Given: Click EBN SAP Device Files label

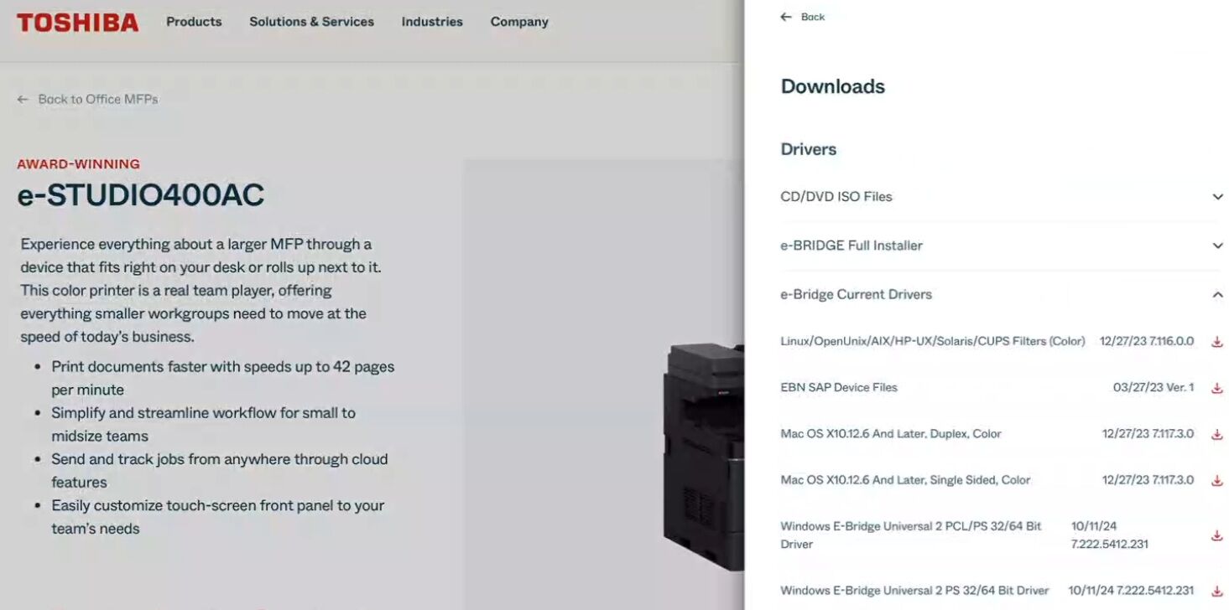Looking at the screenshot, I should [839, 387].
